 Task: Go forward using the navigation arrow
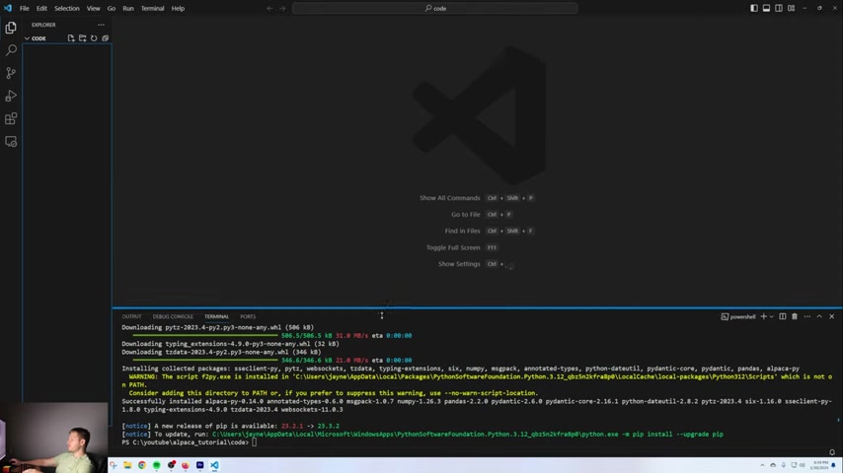282,8
